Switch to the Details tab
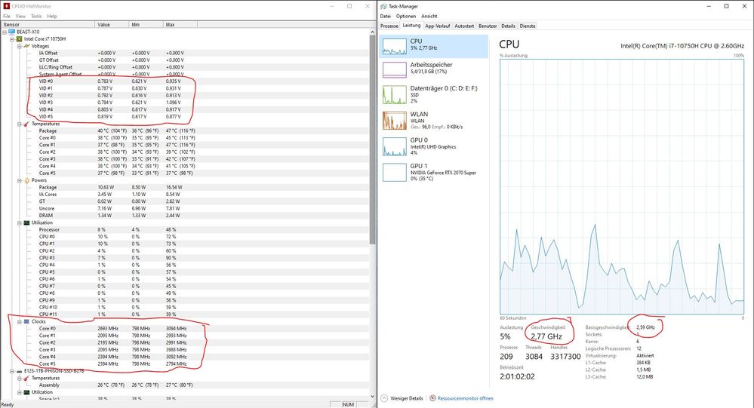Image resolution: width=754 pixels, height=408 pixels. 508,26
